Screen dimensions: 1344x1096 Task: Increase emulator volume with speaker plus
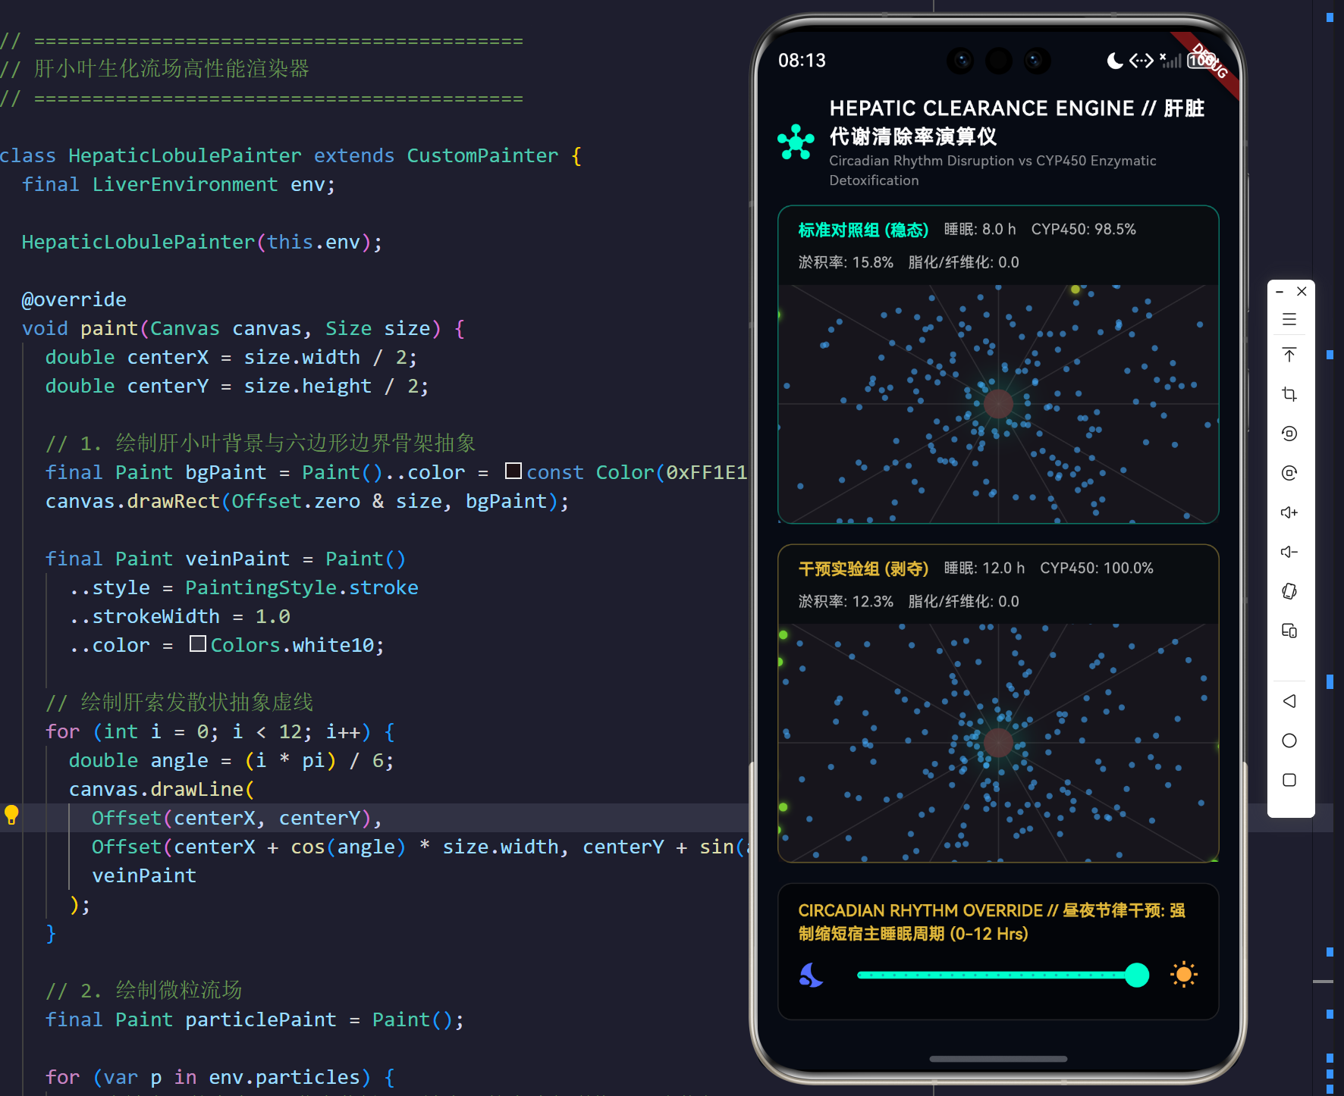(1289, 512)
